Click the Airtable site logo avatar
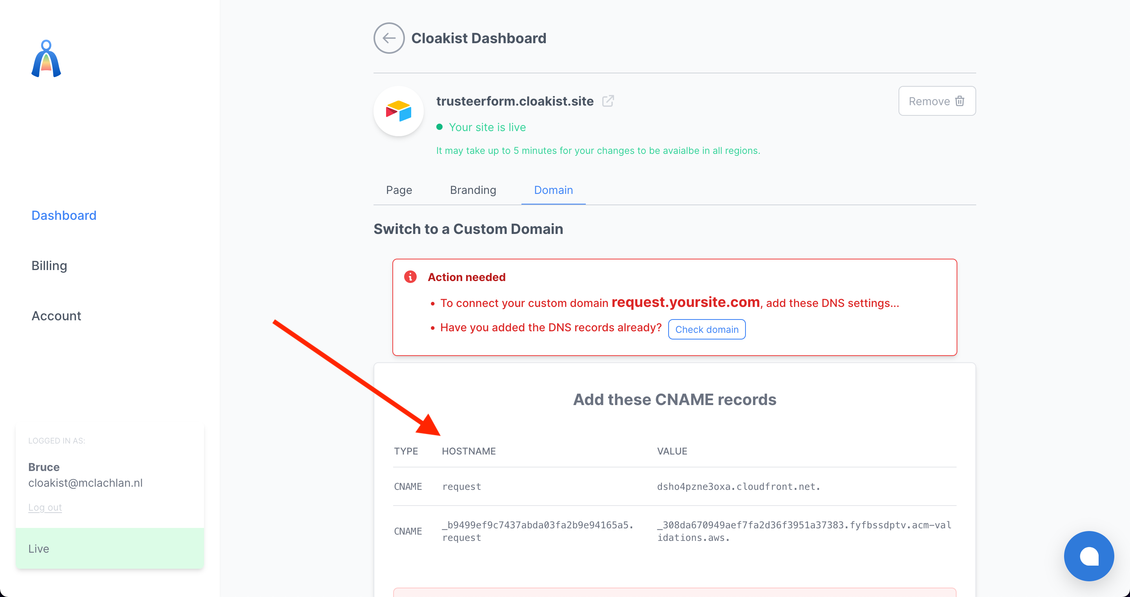This screenshot has width=1130, height=597. (x=398, y=111)
